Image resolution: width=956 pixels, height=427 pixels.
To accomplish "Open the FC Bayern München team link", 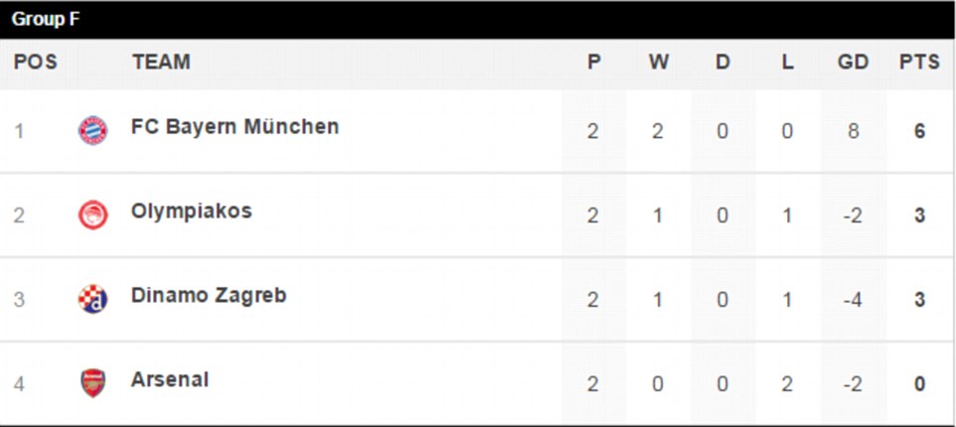I will pyautogui.click(x=235, y=127).
